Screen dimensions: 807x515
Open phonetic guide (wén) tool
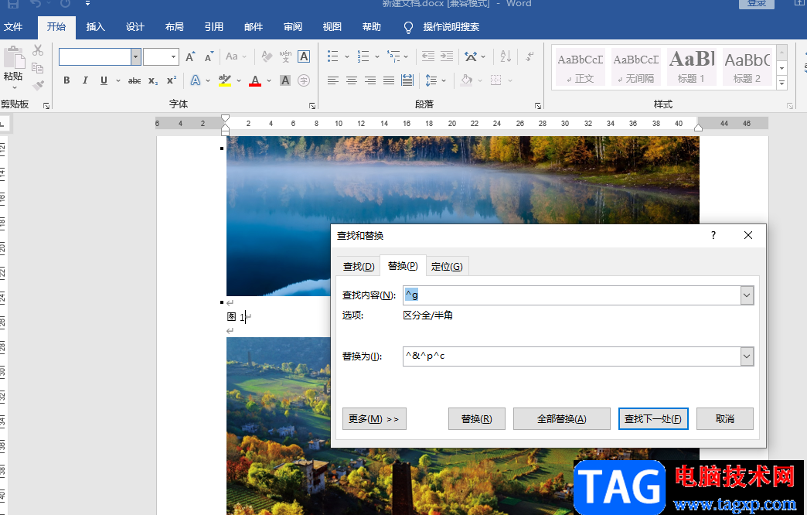285,56
